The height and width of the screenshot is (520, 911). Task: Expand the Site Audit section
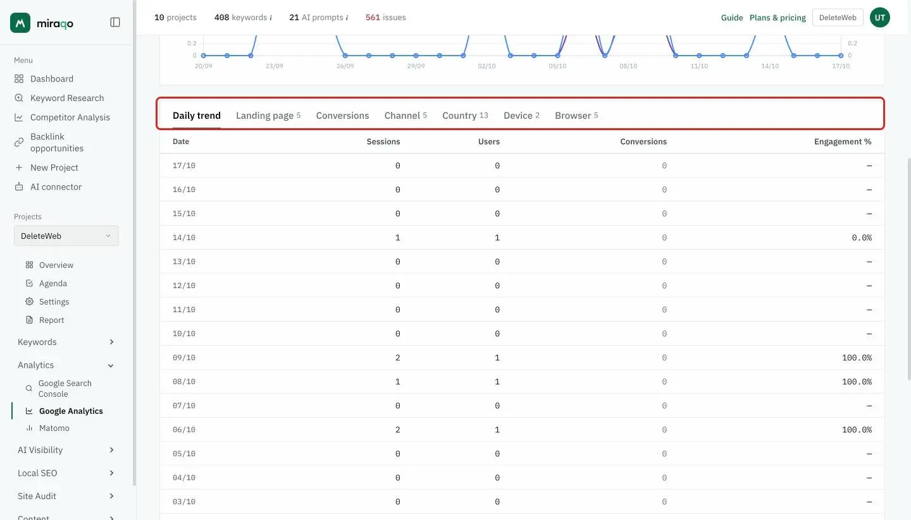66,496
